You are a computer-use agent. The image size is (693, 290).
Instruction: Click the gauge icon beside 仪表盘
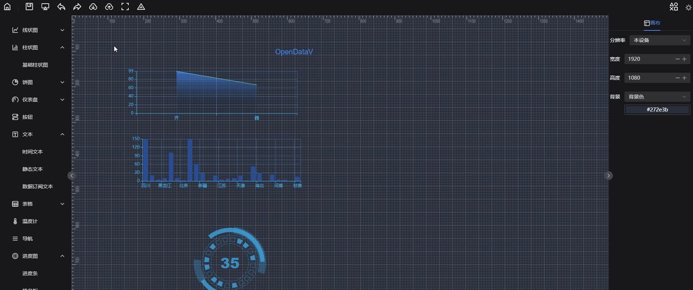pos(15,100)
